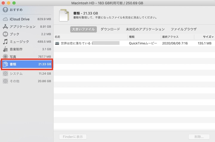Select the ブック sidebar label
215x142 pixels.
pos(14,34)
